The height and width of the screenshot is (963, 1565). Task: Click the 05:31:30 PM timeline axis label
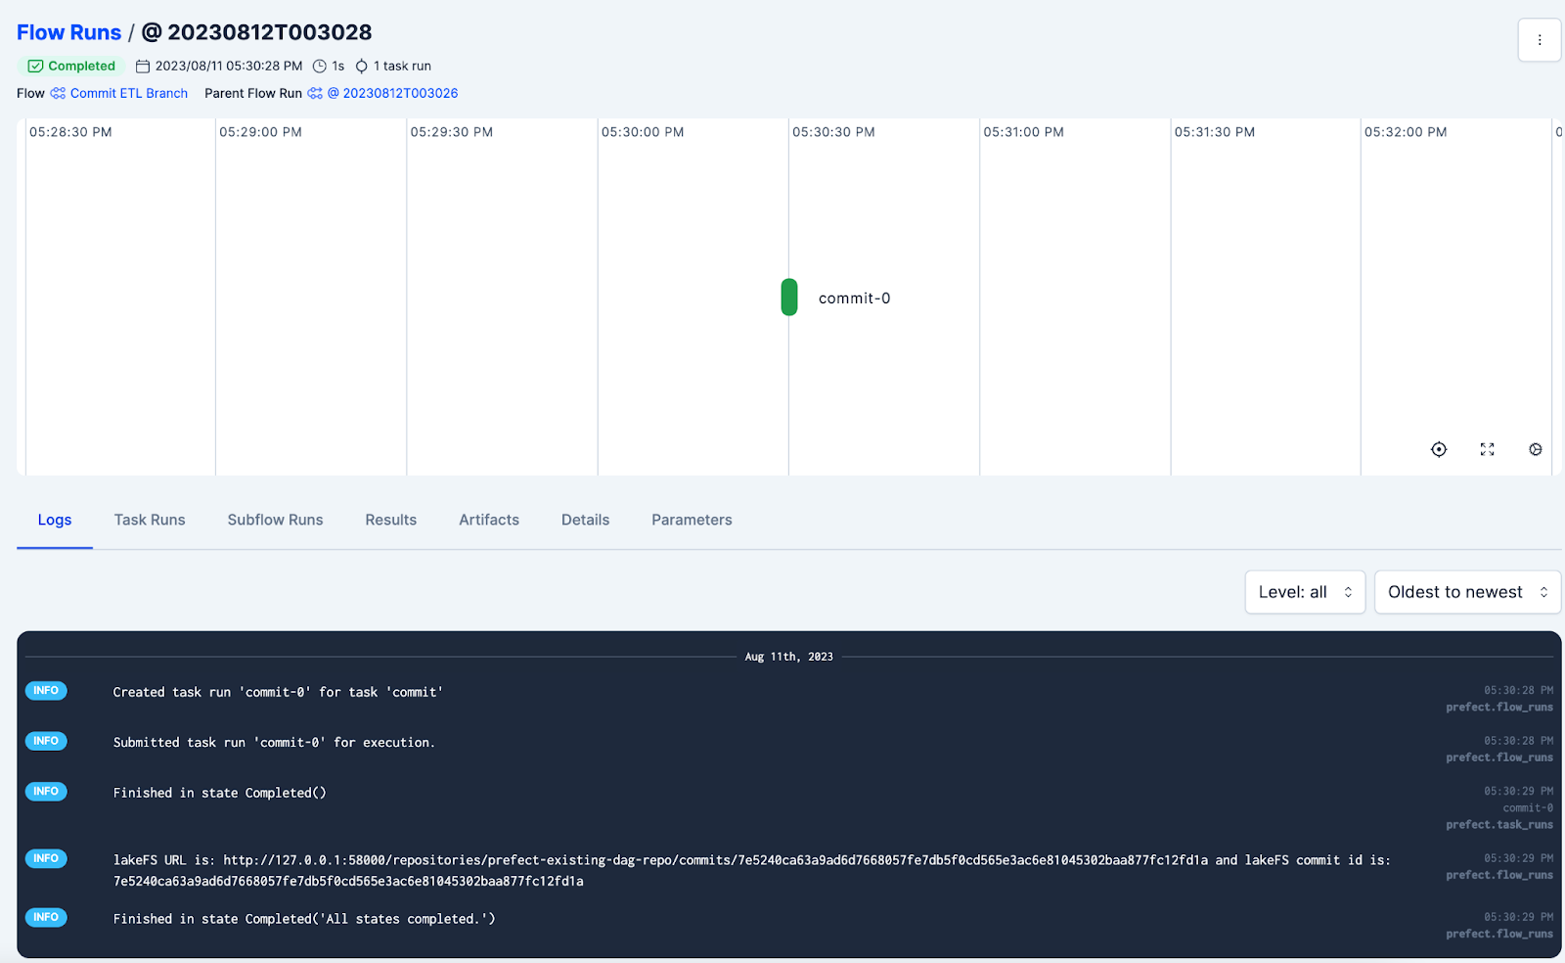coord(1215,132)
